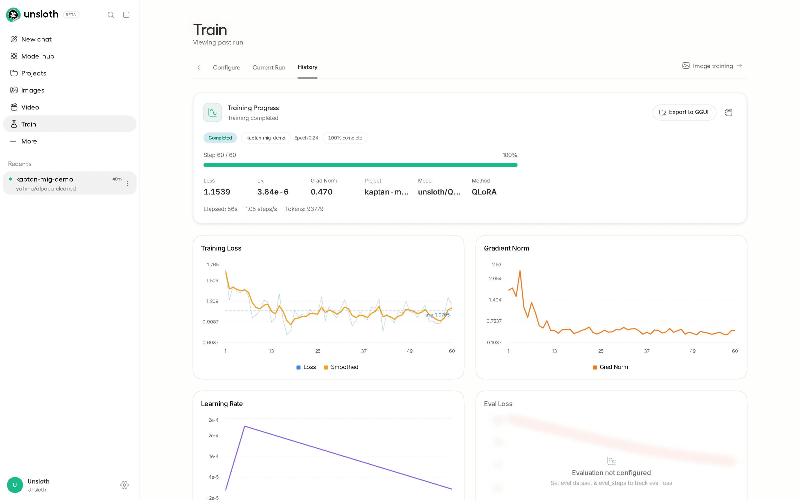800x500 pixels.
Task: Click the Unsloth sloth logo
Action: click(13, 14)
